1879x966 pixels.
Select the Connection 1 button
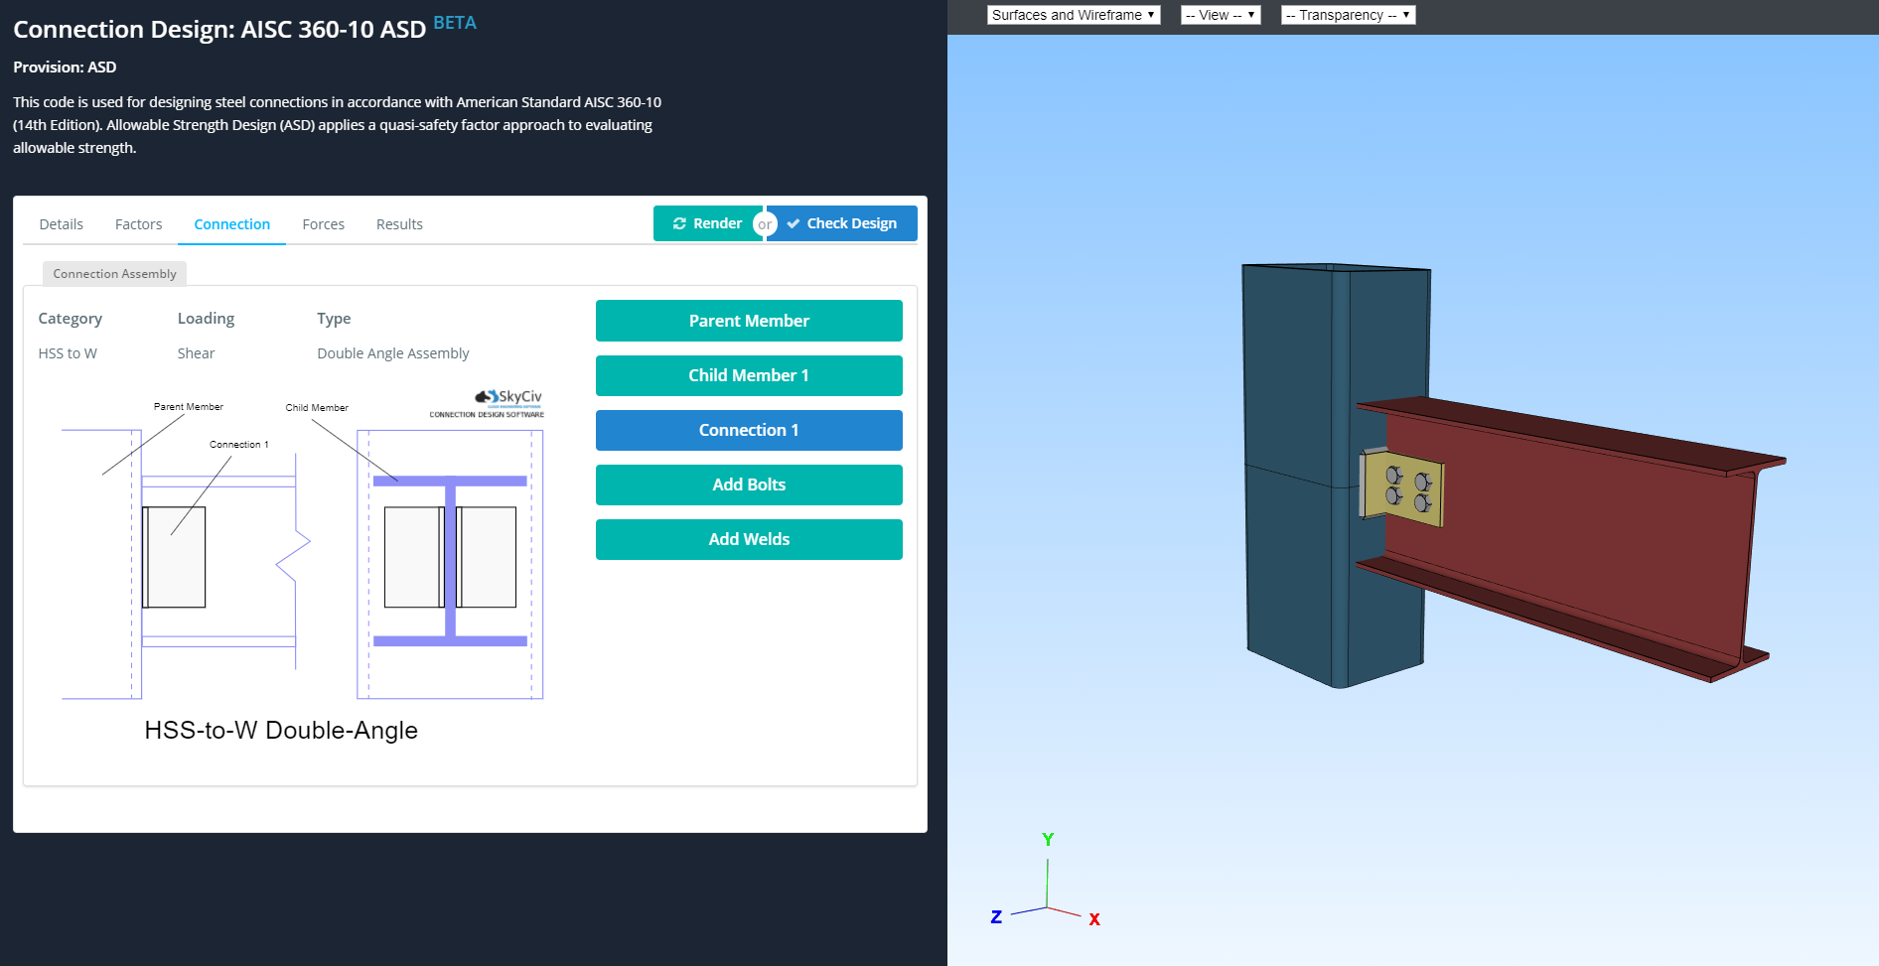pyautogui.click(x=749, y=430)
